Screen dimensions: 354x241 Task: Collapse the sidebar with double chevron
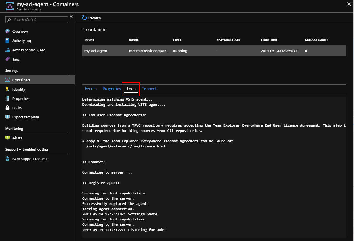[x=71, y=17]
